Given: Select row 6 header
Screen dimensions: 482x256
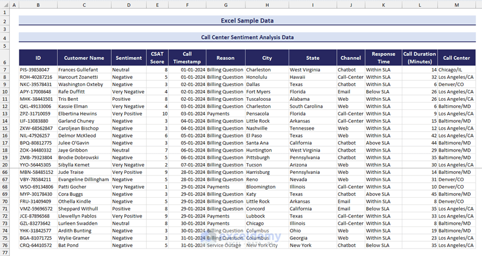Looking at the screenshot, I should (x=5, y=58).
